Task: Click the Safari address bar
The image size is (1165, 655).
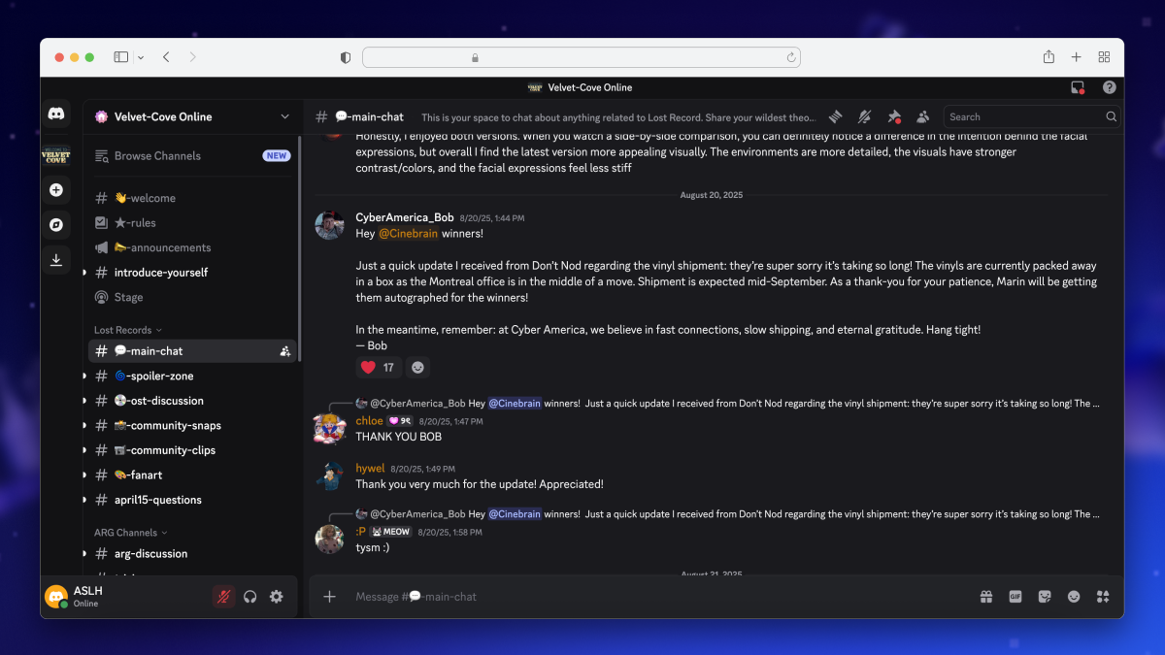Action: [582, 57]
